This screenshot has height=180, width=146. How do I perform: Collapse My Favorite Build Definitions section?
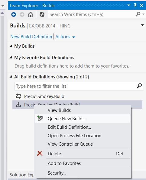pos(11,57)
